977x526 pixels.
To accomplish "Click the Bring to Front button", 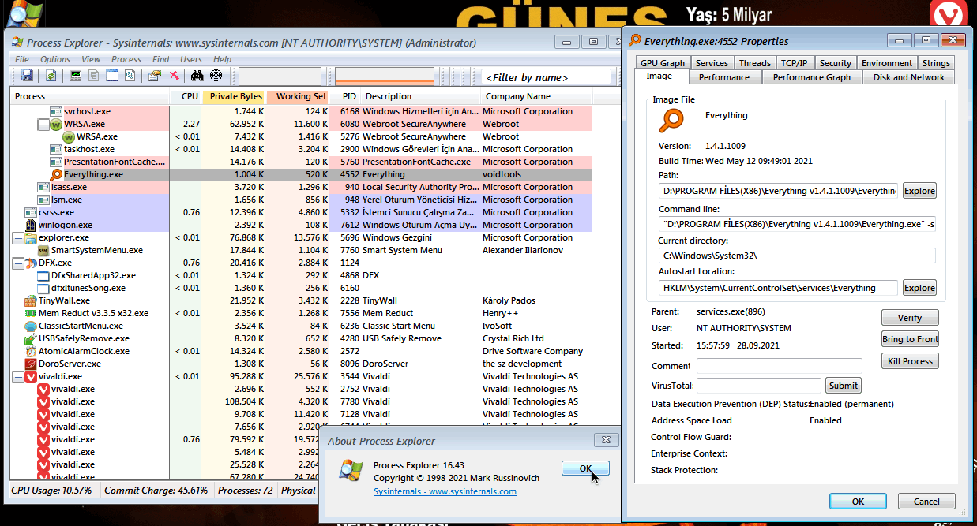I will pos(910,339).
